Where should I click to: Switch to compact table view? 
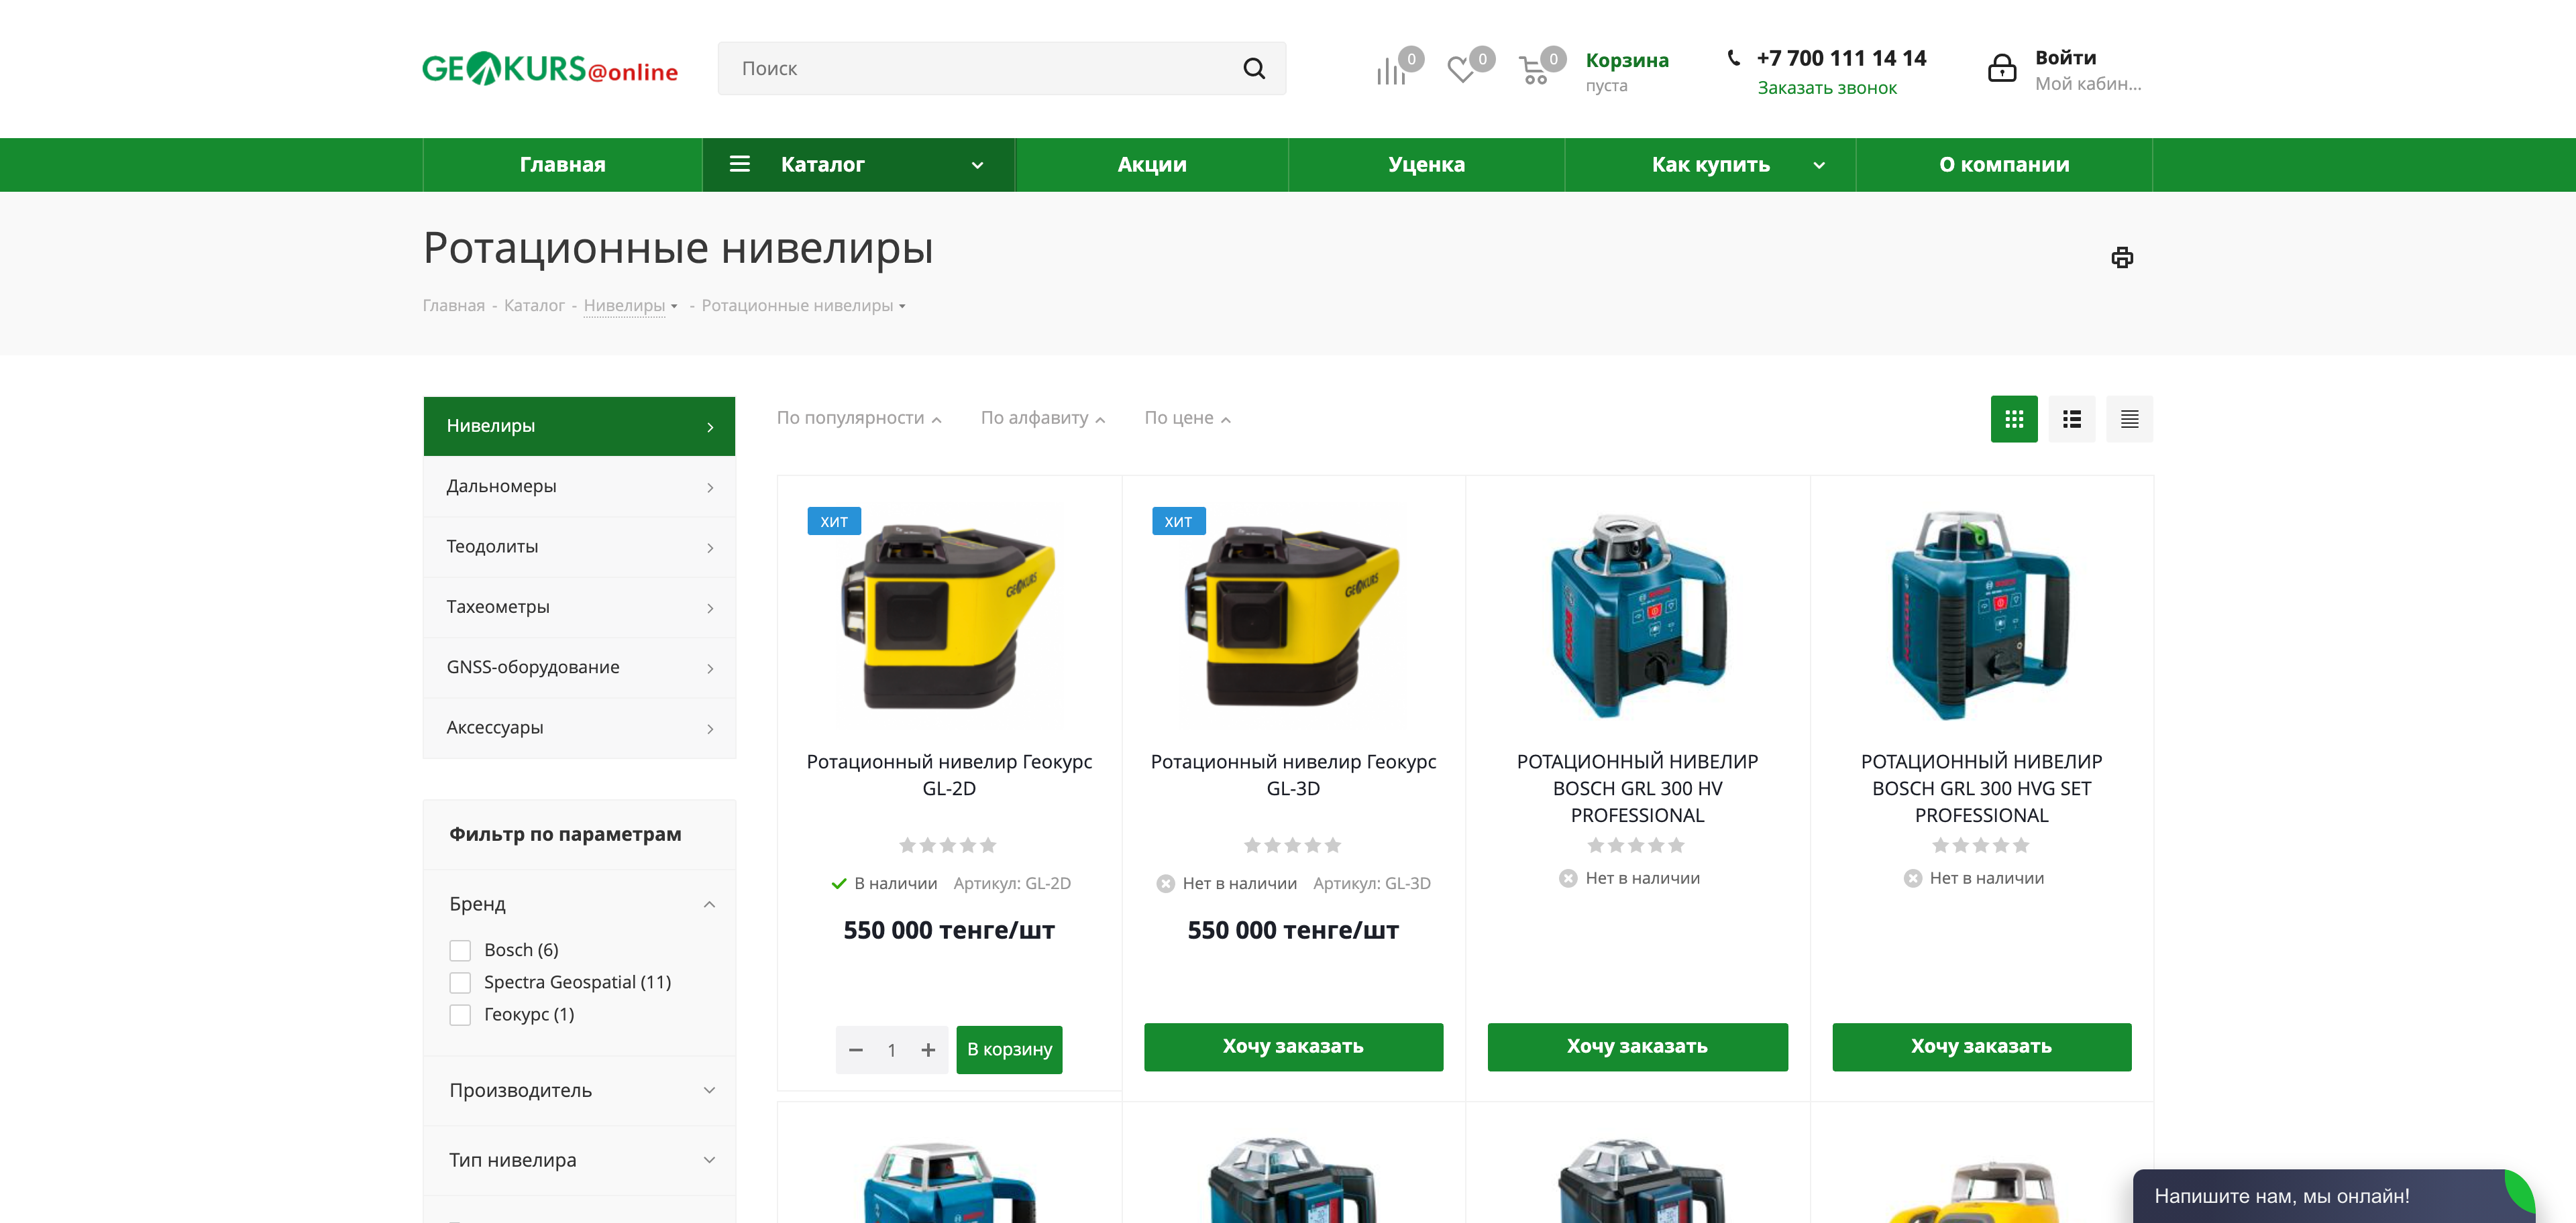coord(2130,418)
